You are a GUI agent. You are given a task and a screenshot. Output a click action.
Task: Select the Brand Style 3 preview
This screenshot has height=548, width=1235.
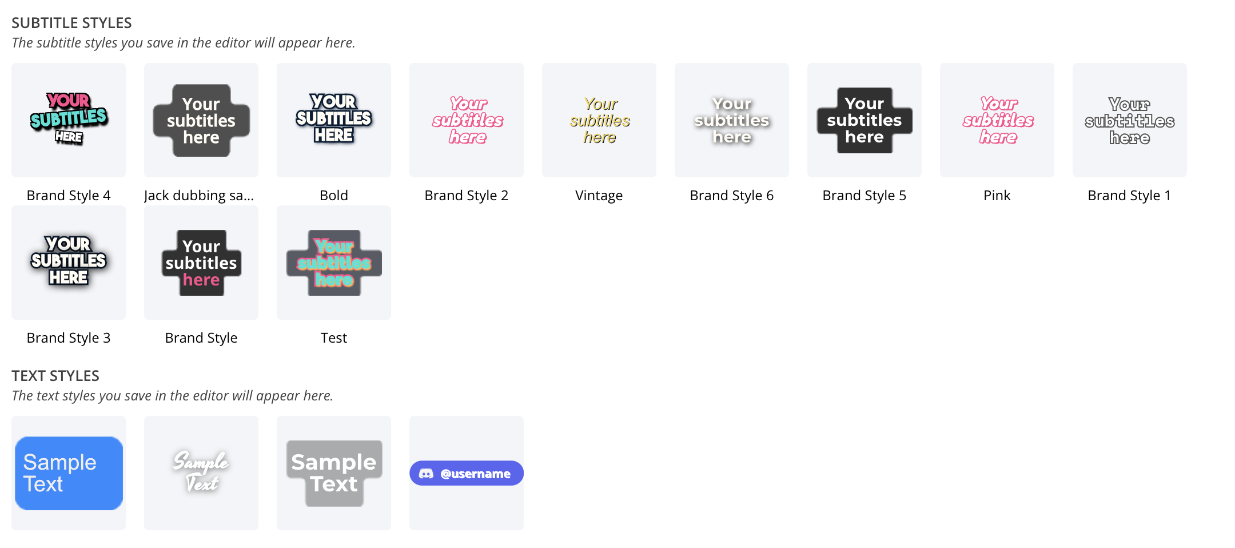click(x=69, y=263)
